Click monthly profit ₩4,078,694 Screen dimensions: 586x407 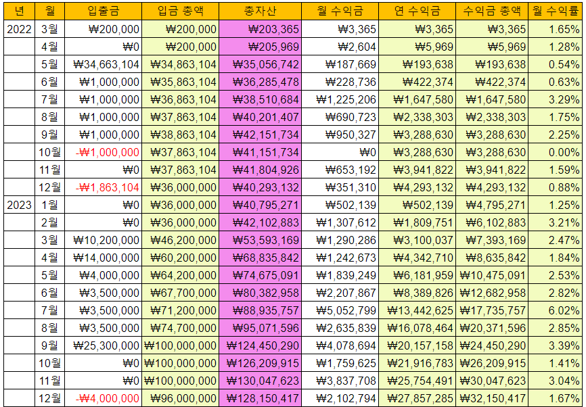340,345
